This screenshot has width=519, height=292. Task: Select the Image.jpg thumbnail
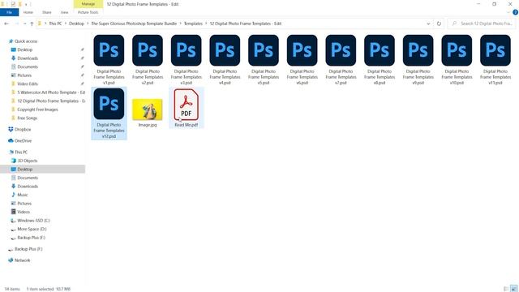point(148,110)
